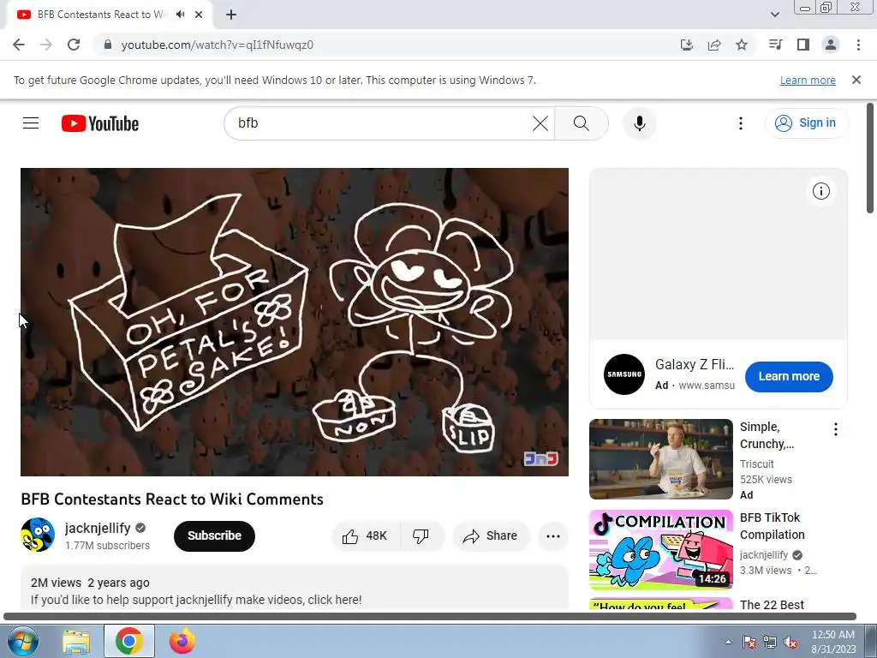This screenshot has height=658, width=877.
Task: Share the video using the Share button
Action: coord(490,536)
